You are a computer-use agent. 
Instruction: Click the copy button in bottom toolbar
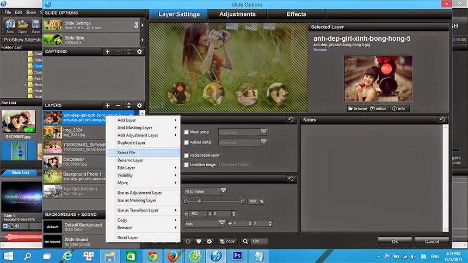227,241
